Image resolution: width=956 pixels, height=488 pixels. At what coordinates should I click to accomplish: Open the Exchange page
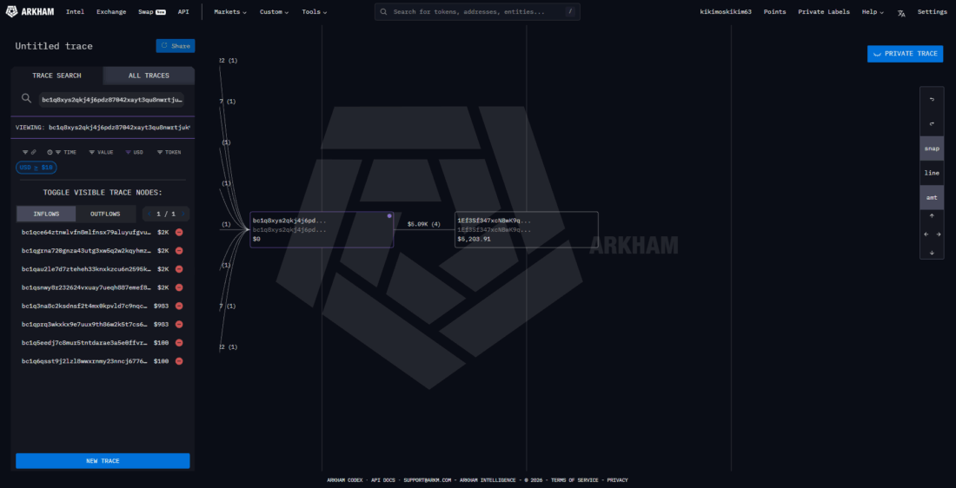(111, 11)
